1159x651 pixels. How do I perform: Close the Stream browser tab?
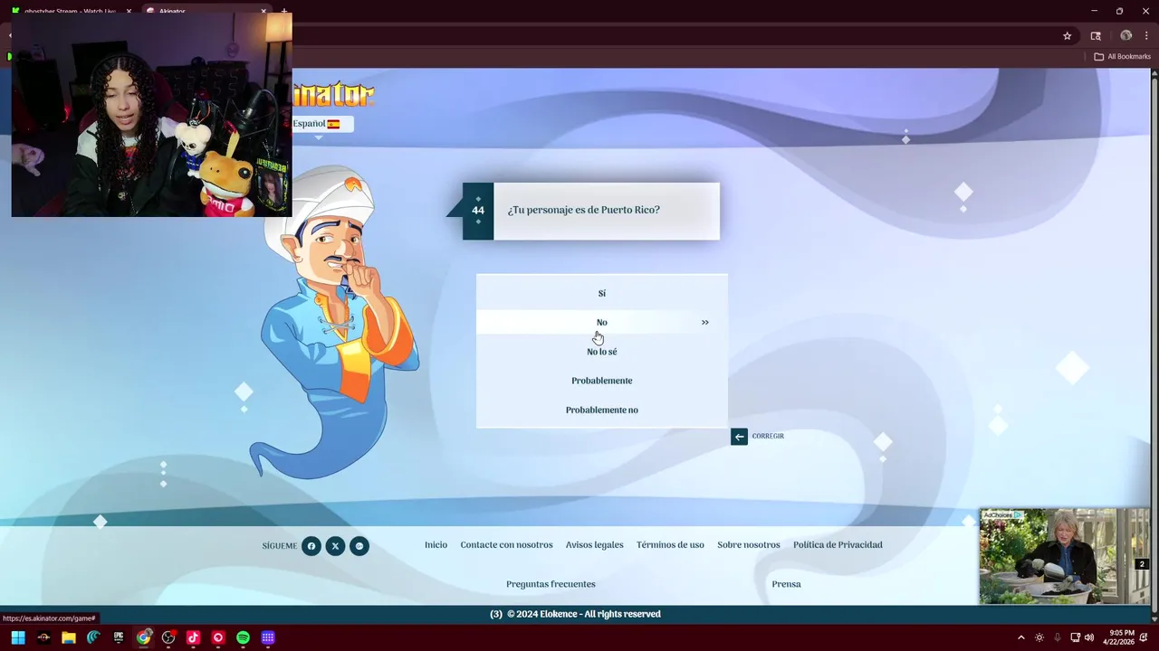129,11
